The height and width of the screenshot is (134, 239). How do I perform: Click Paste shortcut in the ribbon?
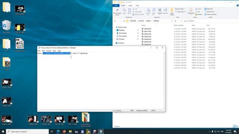(x=138, y=15)
